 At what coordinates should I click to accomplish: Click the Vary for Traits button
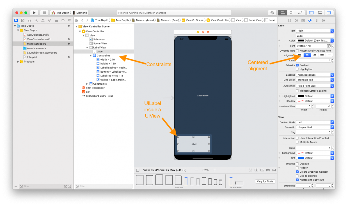265,181
